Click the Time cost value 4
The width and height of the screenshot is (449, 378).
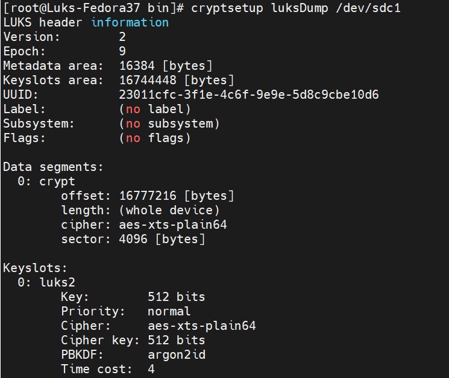[x=151, y=369]
